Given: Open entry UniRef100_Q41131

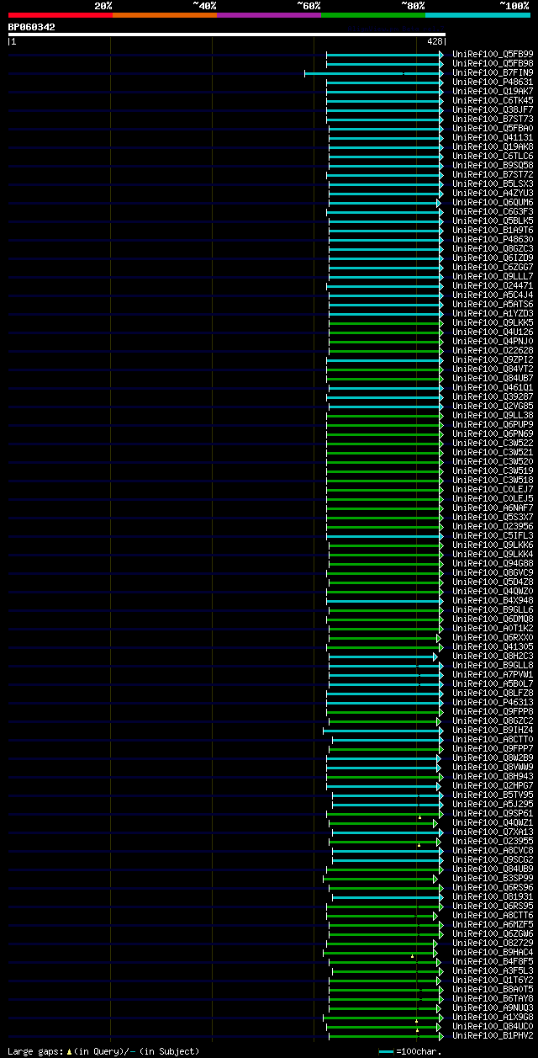Looking at the screenshot, I should click(493, 138).
